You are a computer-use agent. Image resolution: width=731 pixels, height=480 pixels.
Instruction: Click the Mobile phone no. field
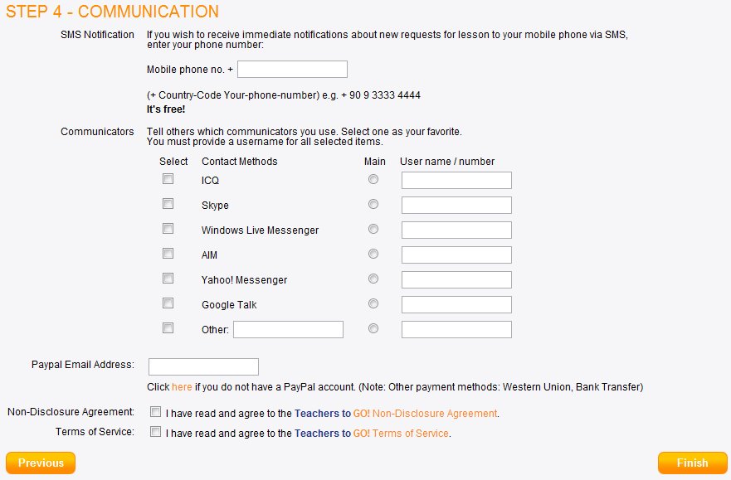pos(292,70)
